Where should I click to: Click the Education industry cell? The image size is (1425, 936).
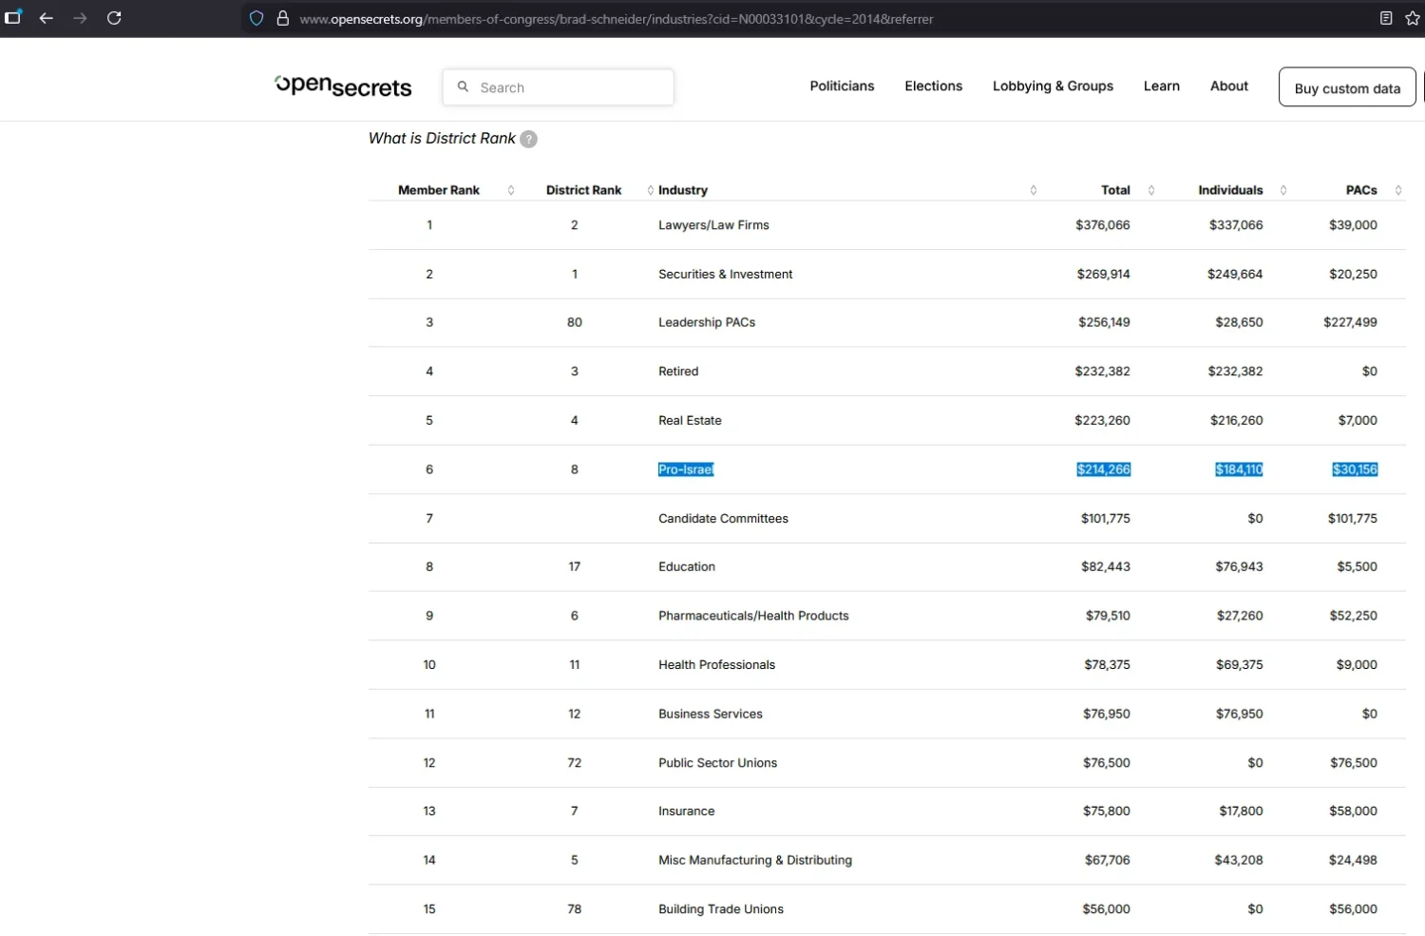[687, 566]
